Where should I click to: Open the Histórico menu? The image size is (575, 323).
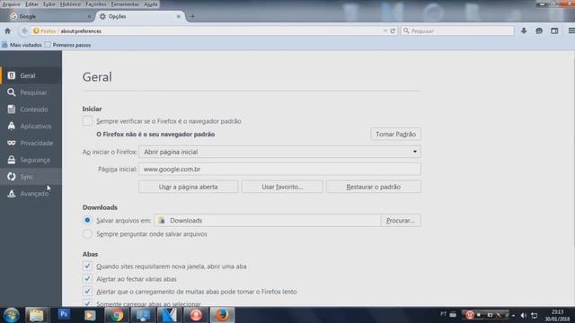point(70,4)
